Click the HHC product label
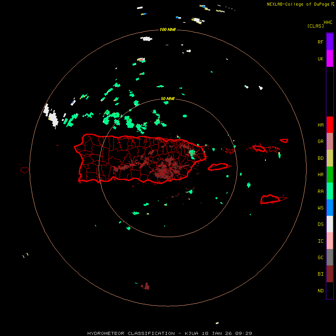 click(x=328, y=22)
